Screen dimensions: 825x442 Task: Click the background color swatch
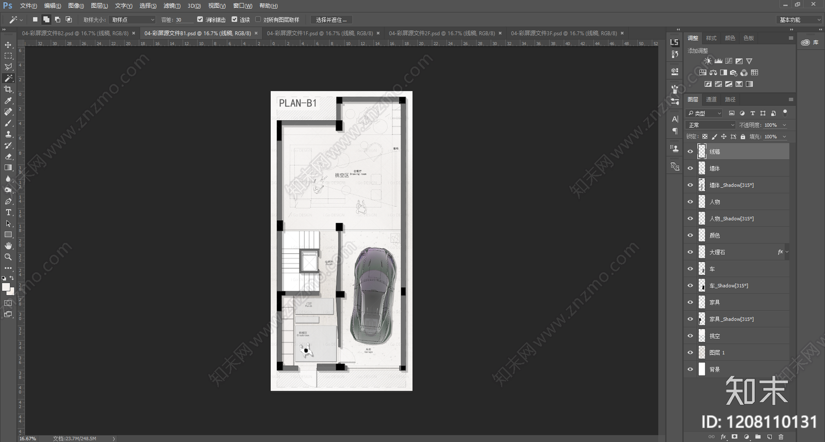coord(11,291)
